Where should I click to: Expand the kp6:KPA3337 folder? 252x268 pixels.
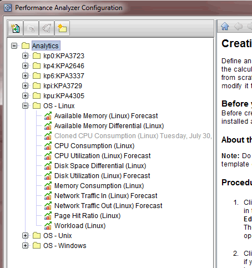[25, 75]
